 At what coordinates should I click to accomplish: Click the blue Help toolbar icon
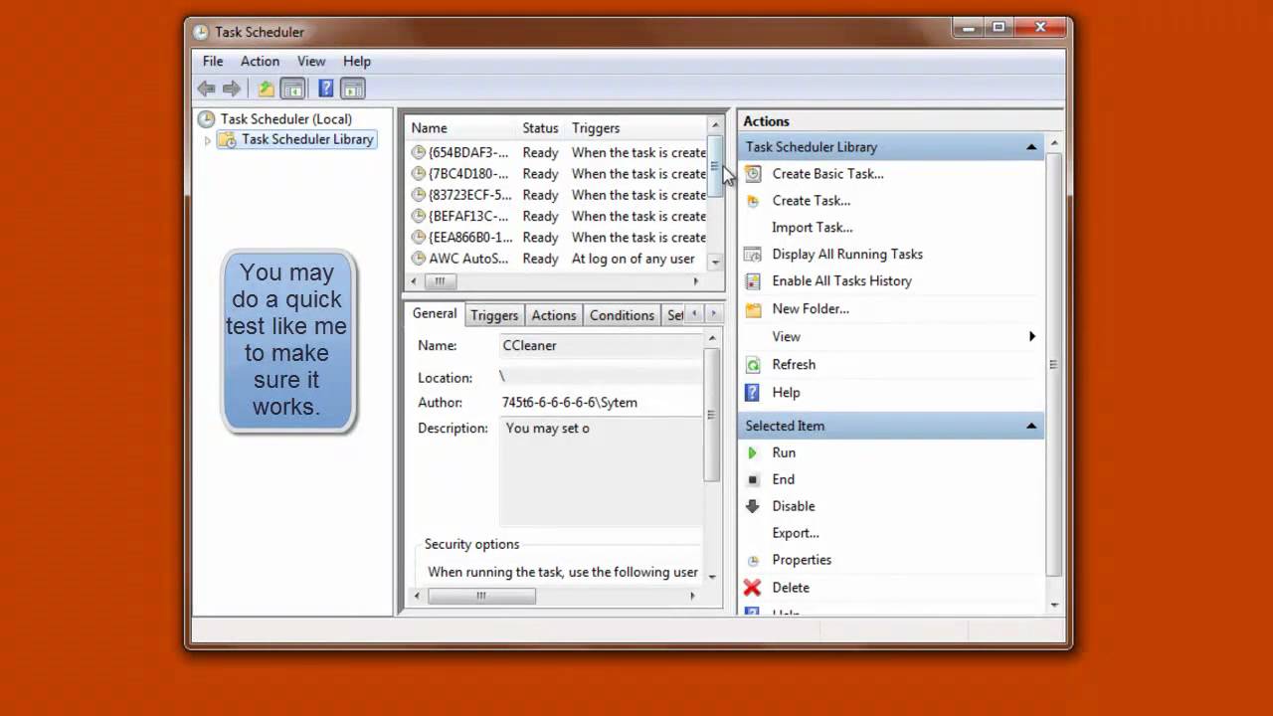coord(325,89)
